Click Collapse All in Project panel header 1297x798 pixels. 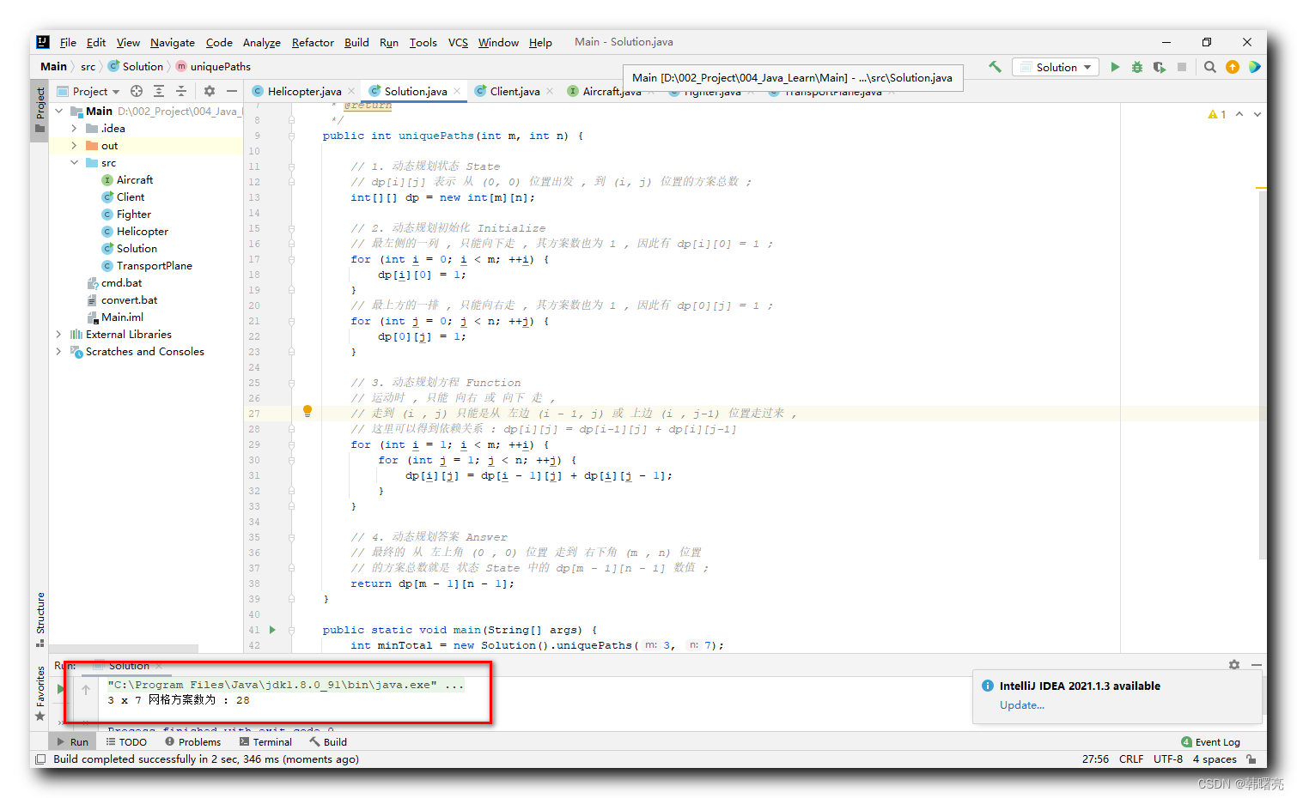181,91
